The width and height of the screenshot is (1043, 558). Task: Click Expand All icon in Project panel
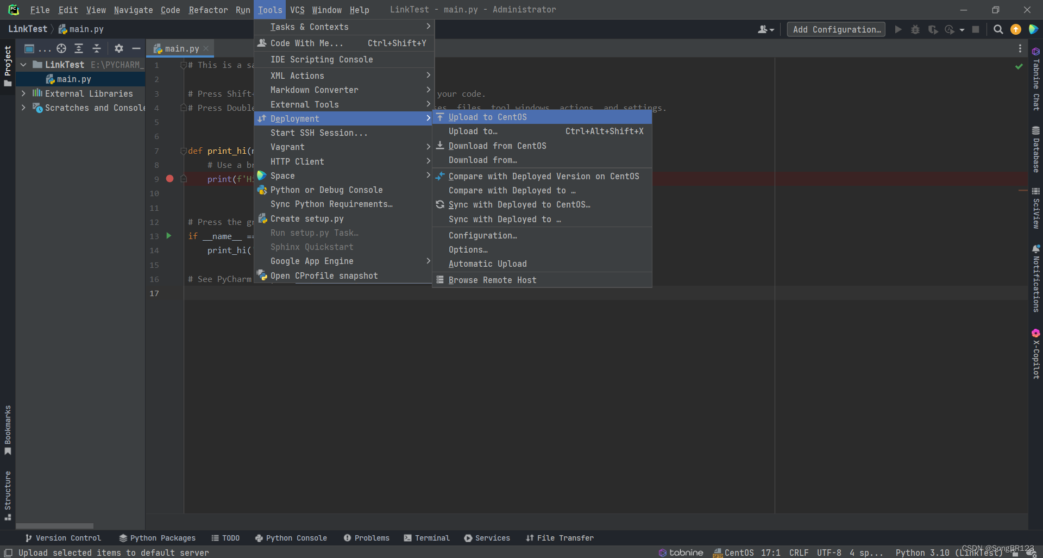coord(79,48)
